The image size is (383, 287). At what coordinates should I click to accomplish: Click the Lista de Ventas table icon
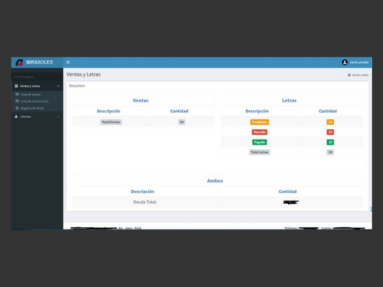17,95
